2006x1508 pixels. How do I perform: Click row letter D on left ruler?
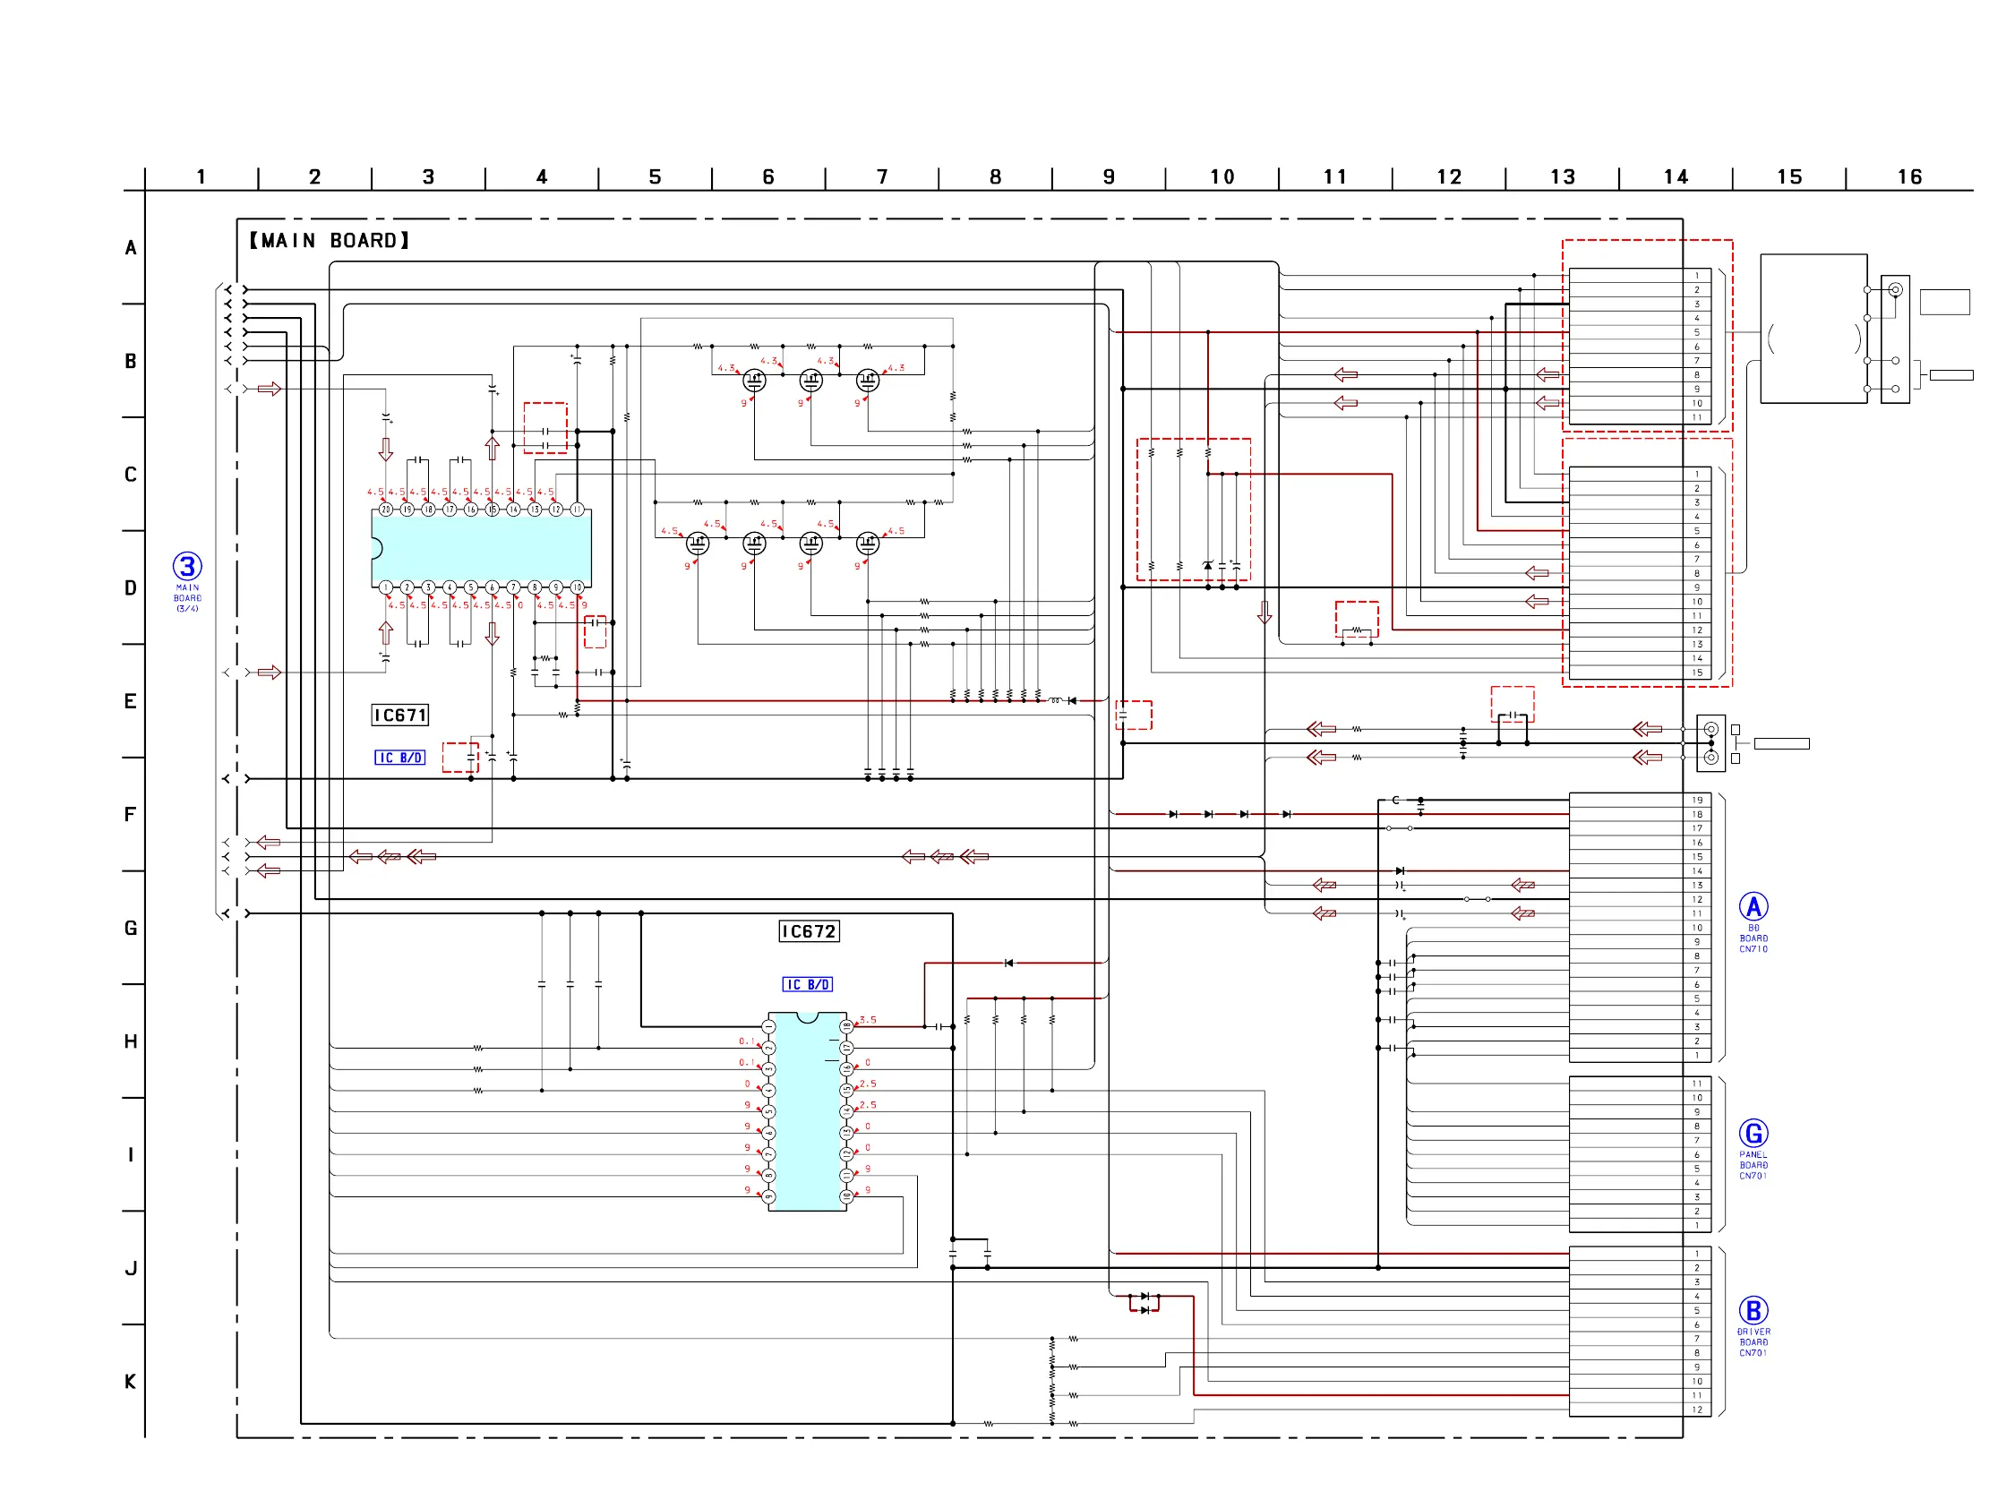[131, 587]
